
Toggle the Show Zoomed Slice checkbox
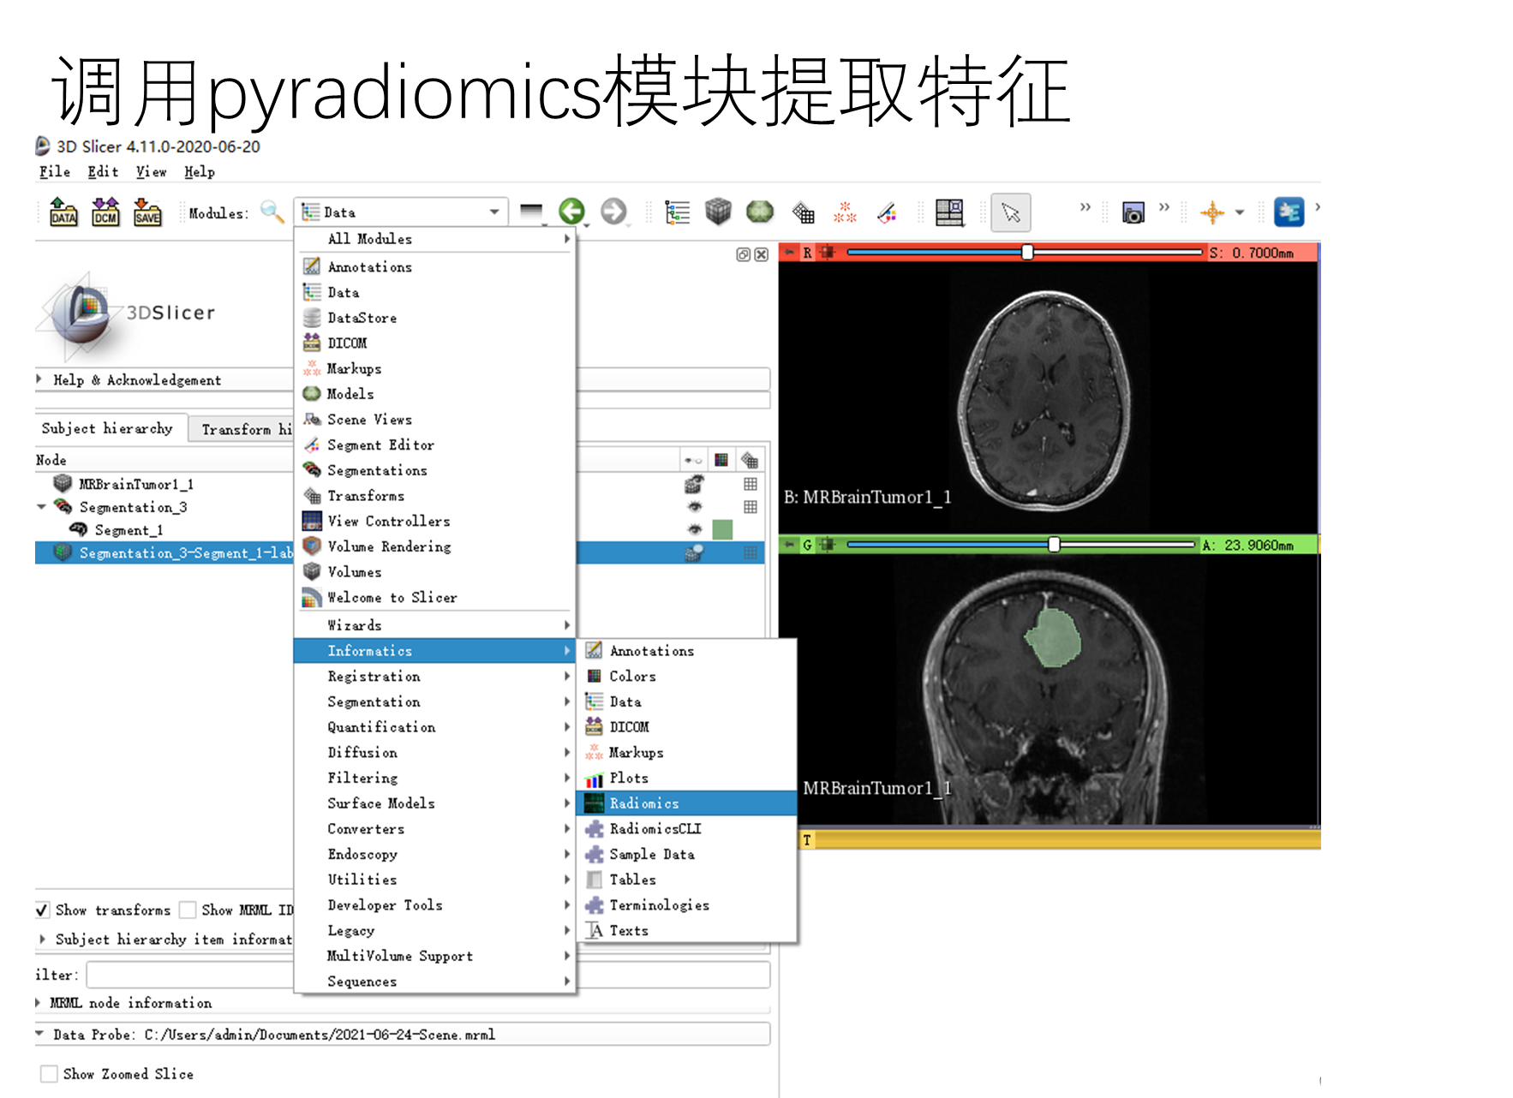50,1074
